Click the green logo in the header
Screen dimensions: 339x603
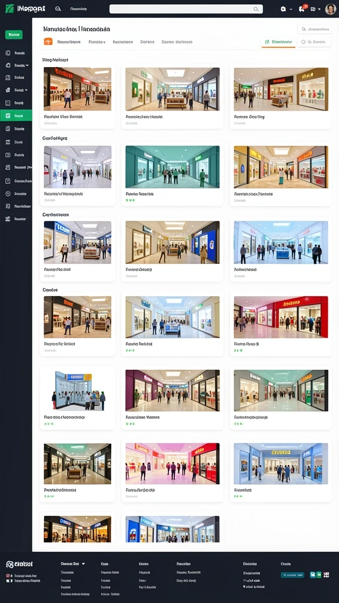point(9,8)
